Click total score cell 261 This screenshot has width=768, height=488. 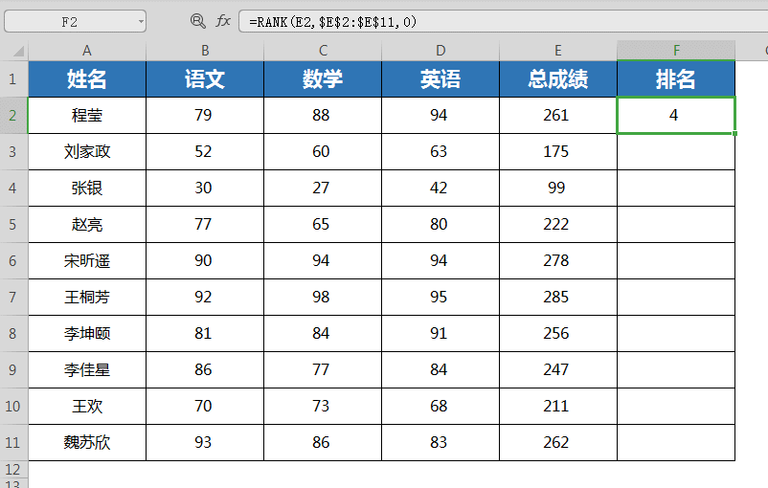pos(558,116)
